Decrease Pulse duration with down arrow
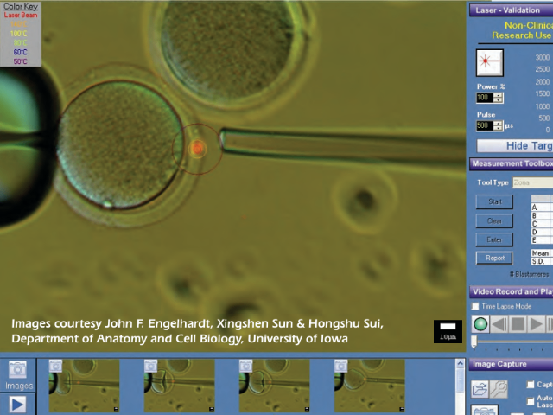This screenshot has width=553, height=415. pos(498,128)
